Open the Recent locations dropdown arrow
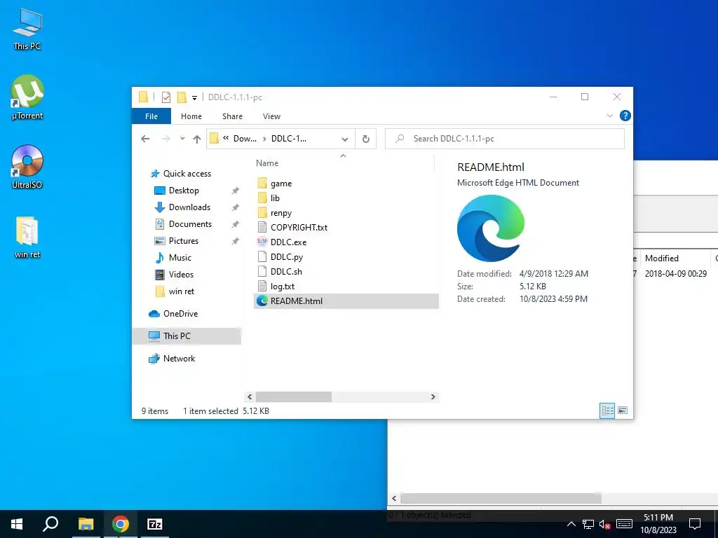 click(182, 139)
